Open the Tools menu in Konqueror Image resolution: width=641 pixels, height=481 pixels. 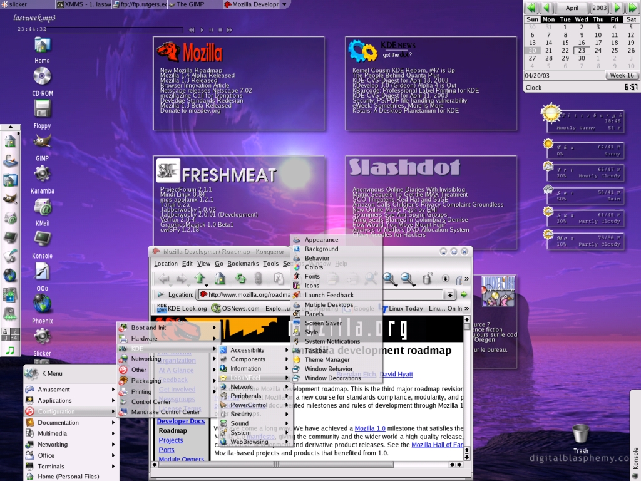pyautogui.click(x=270, y=264)
